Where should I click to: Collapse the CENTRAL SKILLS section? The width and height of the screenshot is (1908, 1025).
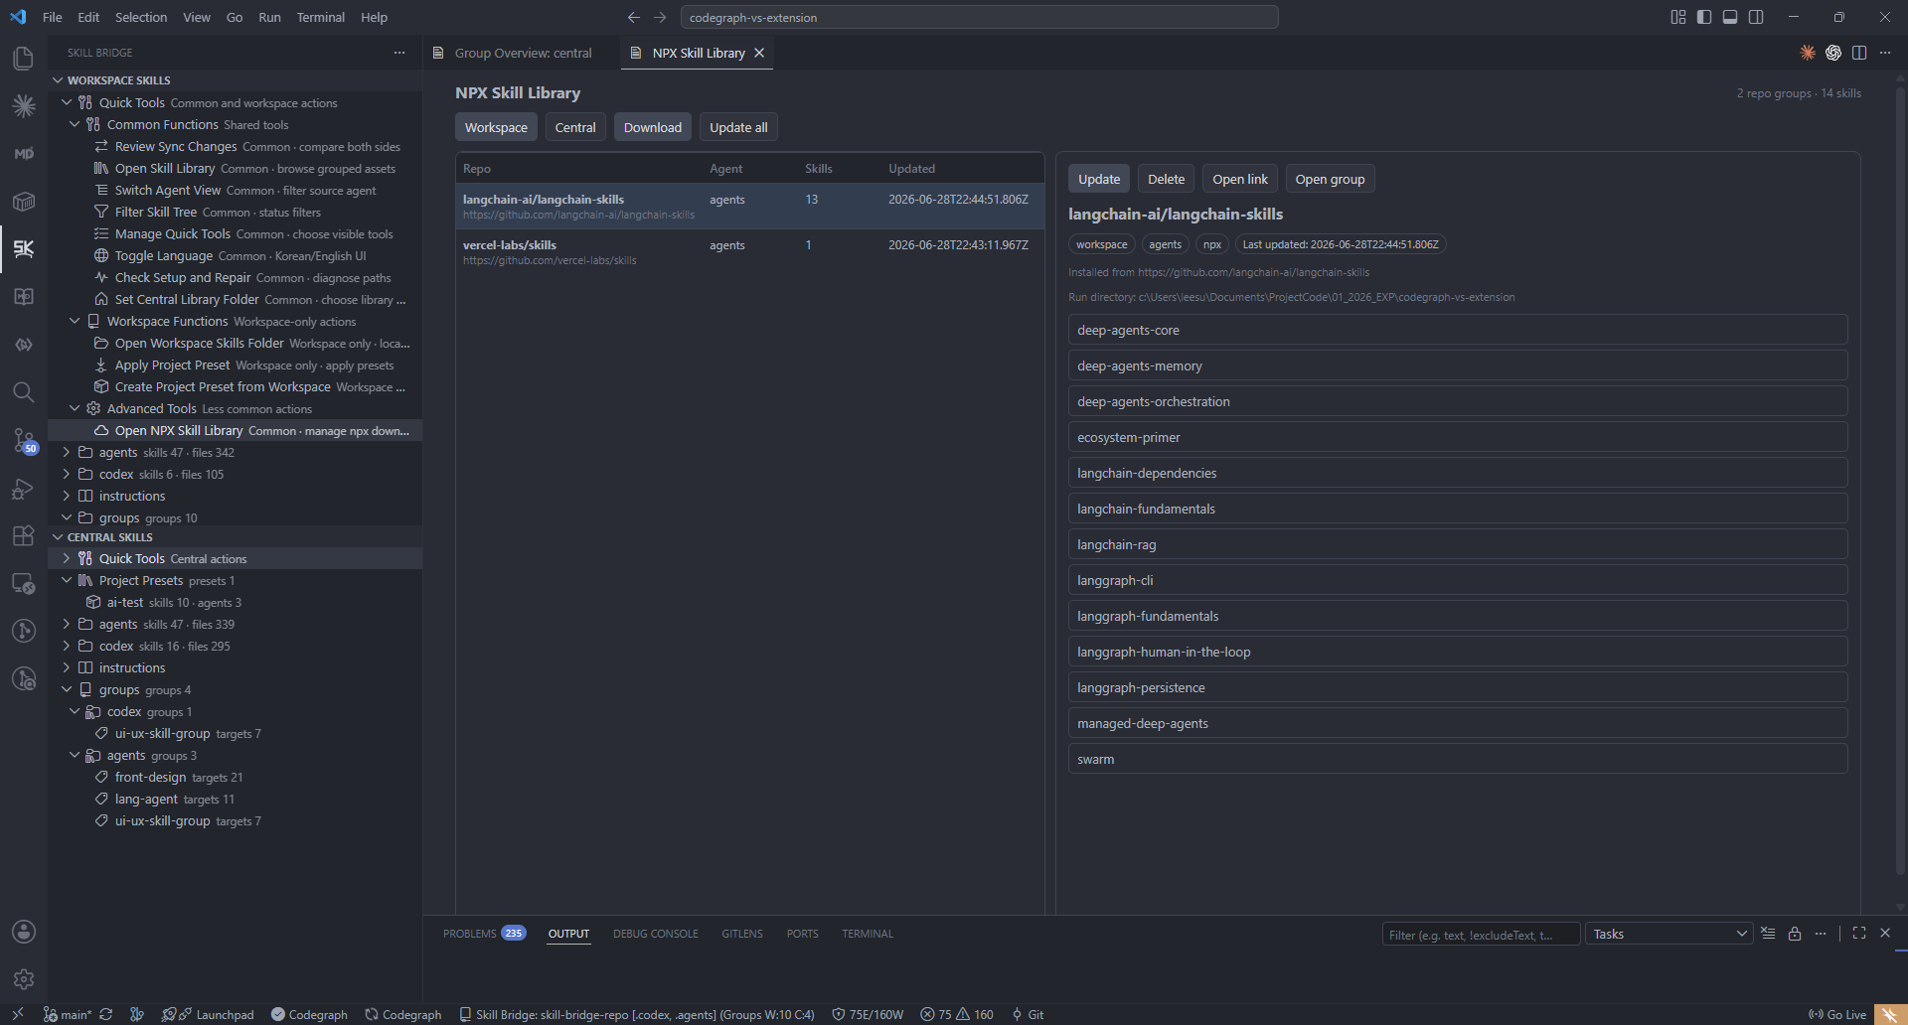pos(58,537)
